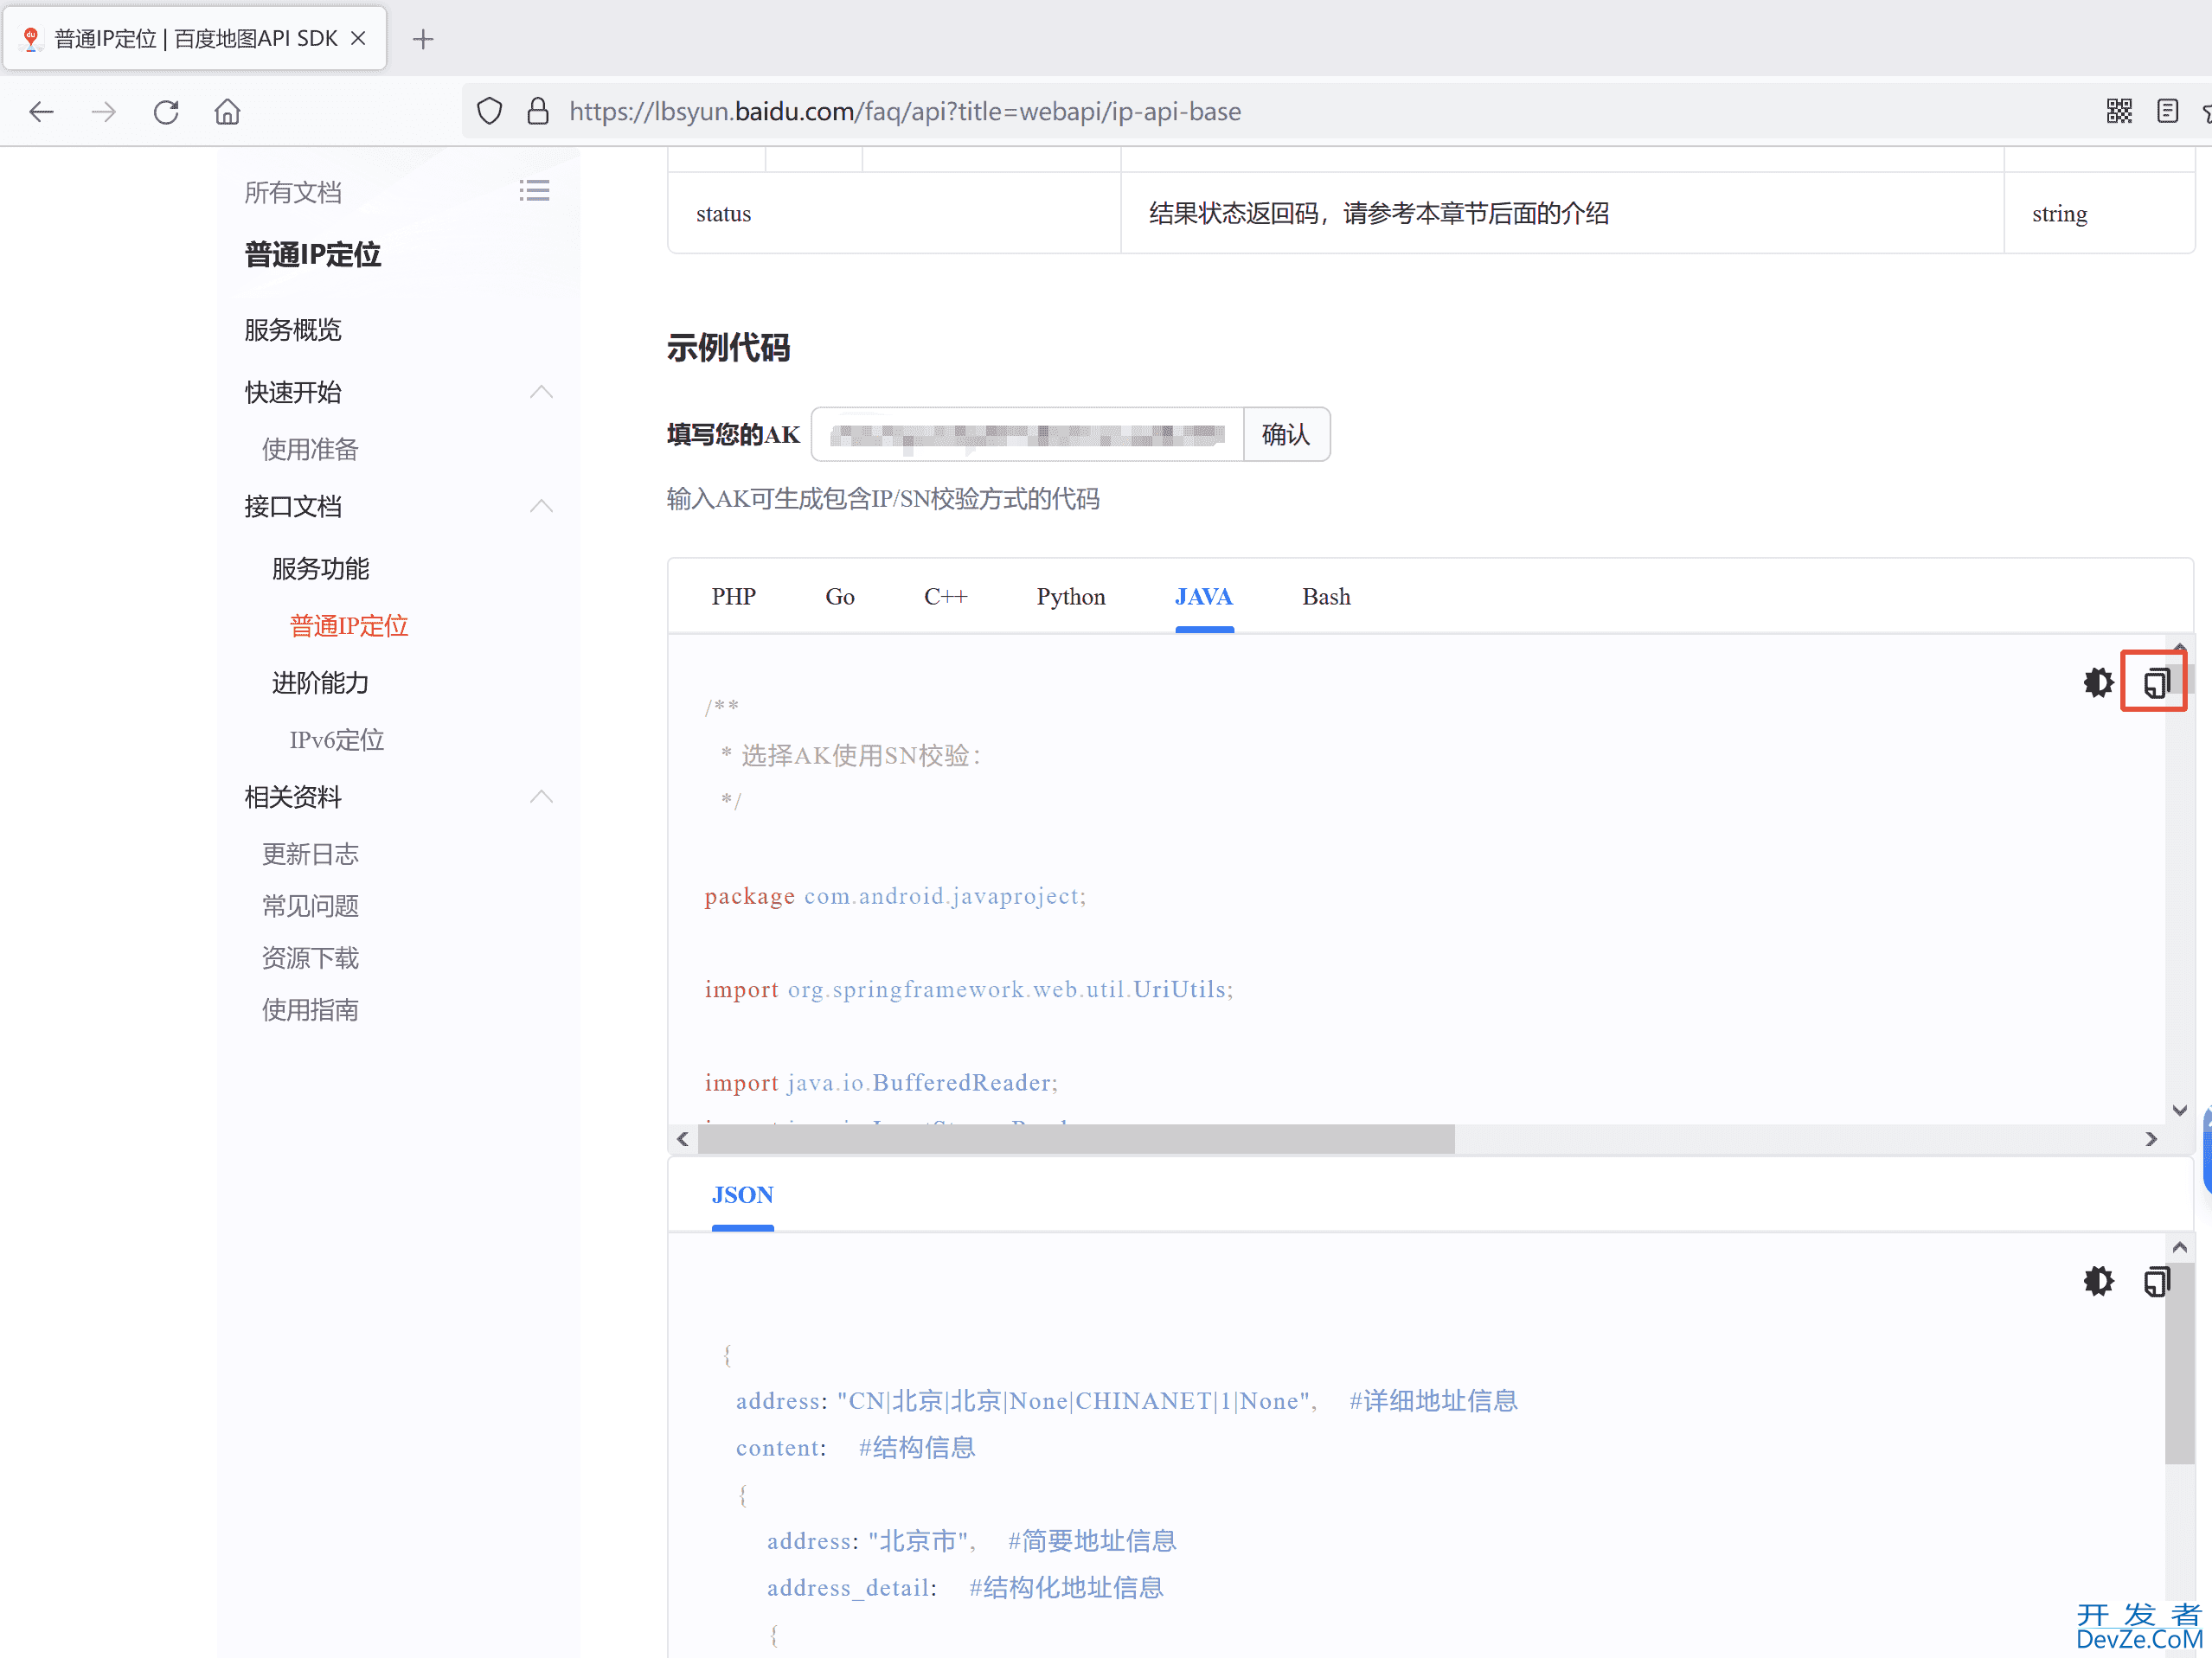The image size is (2212, 1658).
Task: Click the 选择AK使用SN校验 comment line
Action: pos(851,755)
